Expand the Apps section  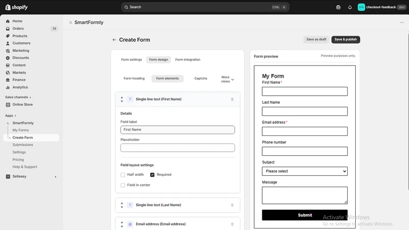[11, 116]
